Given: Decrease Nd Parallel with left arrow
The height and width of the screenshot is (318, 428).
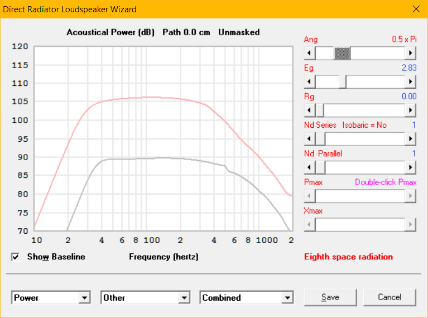Looking at the screenshot, I should coord(310,167).
